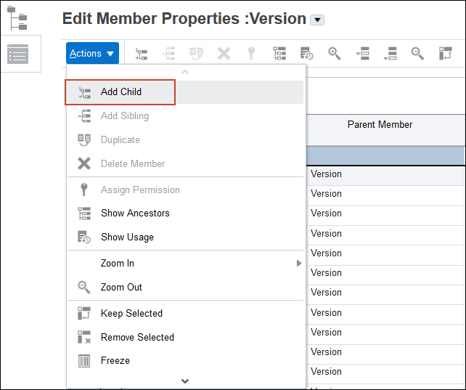
Task: Click the highlighted blue selected row
Action: coord(385,155)
